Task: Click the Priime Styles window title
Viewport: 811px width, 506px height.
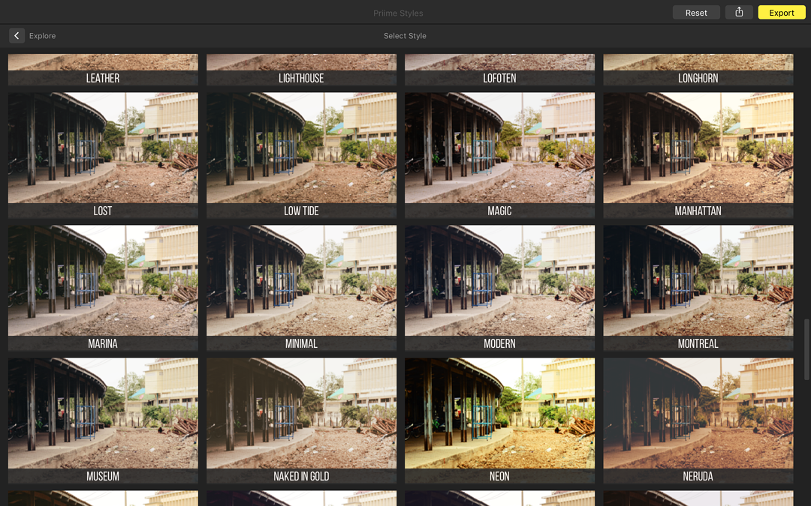Action: coord(398,13)
